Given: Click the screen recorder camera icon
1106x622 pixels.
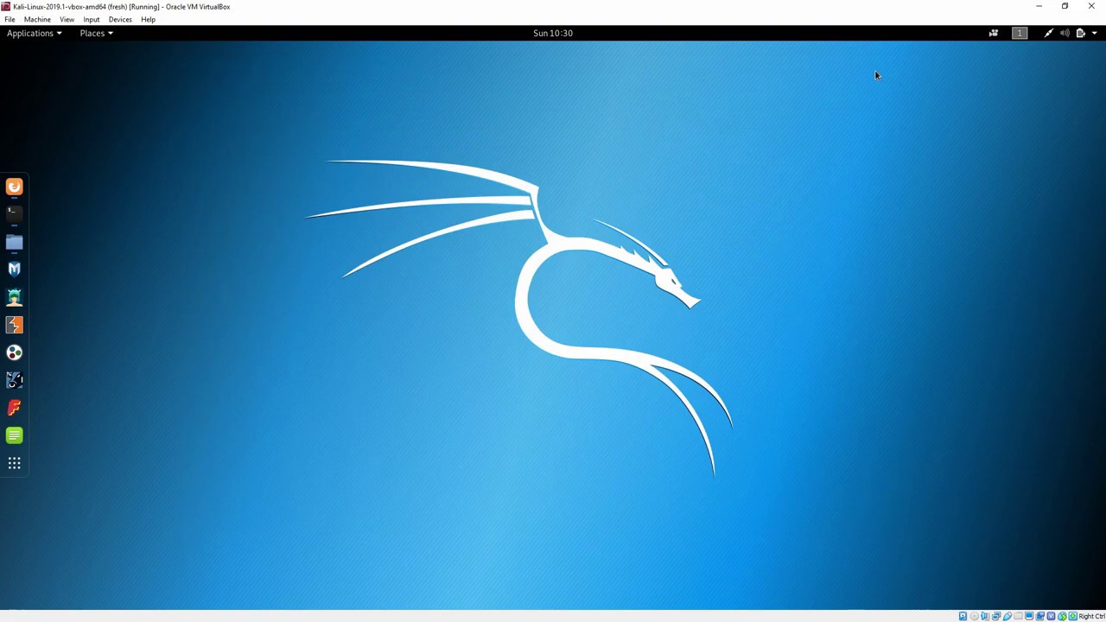Looking at the screenshot, I should click(994, 33).
